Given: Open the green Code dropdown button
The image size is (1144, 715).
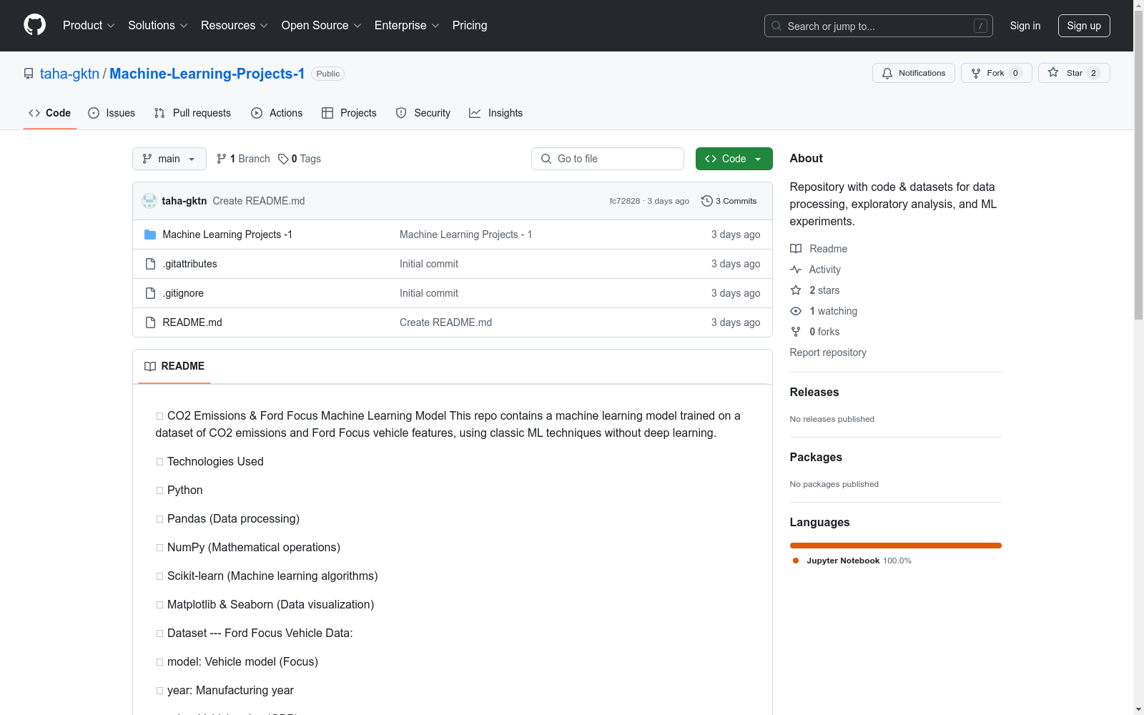Looking at the screenshot, I should [734, 159].
